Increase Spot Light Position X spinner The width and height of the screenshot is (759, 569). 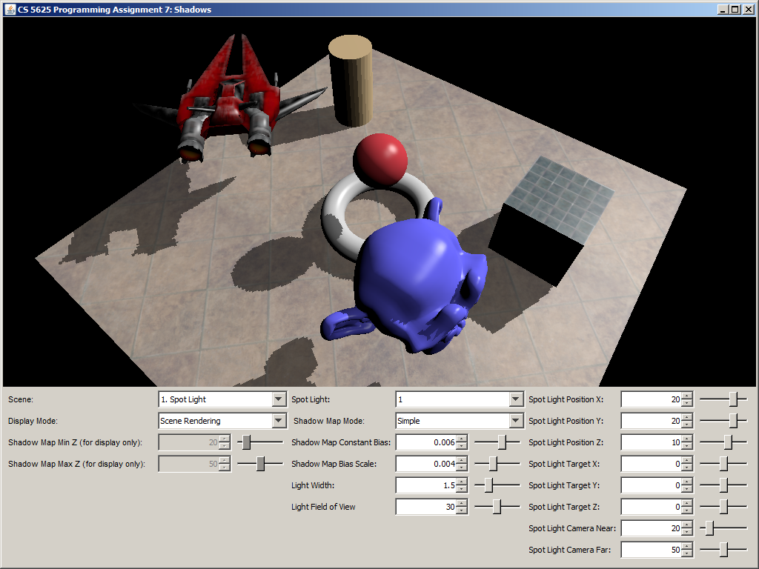pyautogui.click(x=687, y=396)
